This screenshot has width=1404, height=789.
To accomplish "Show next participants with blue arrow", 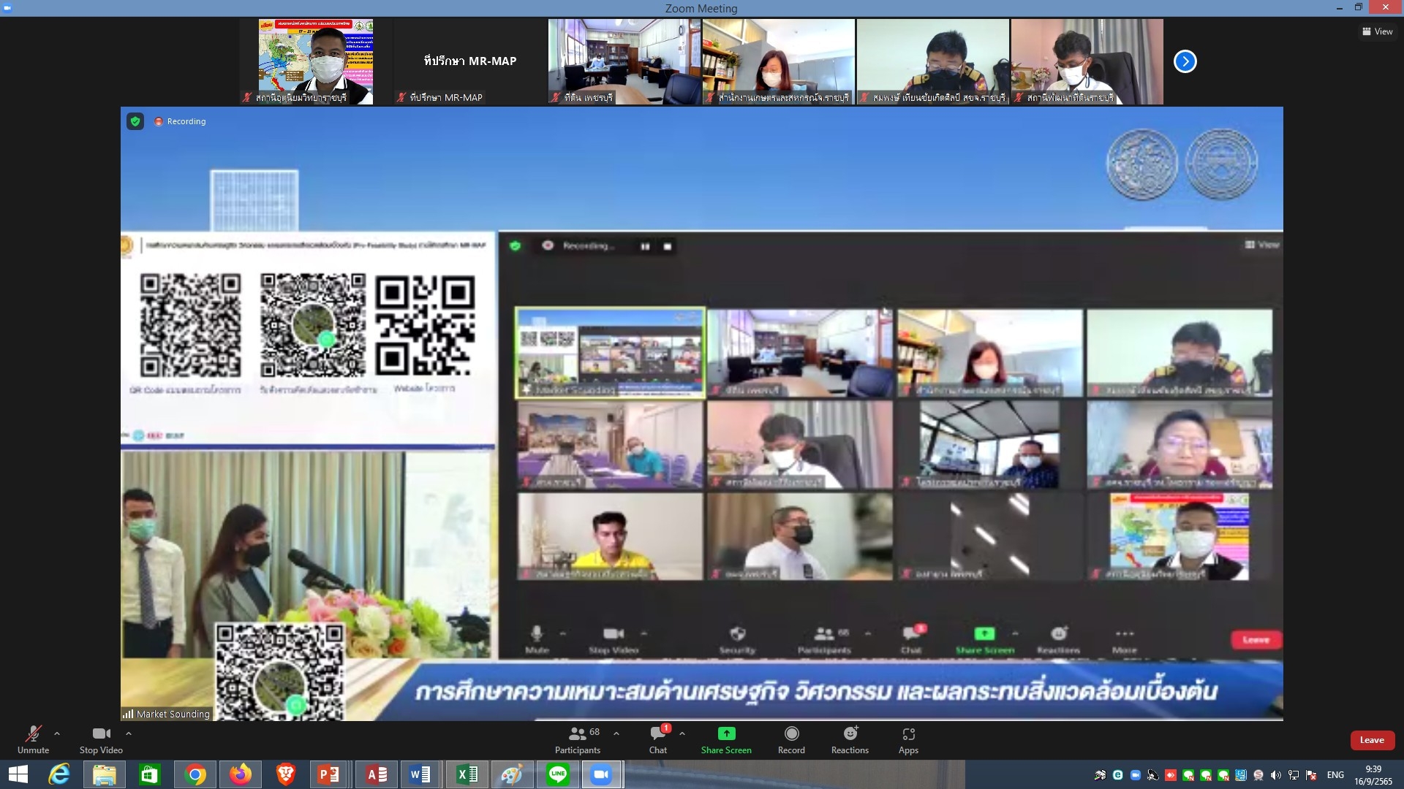I will (1185, 61).
